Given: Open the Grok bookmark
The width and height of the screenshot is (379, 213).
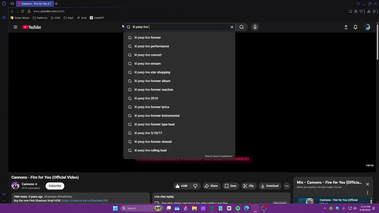Looking at the screenshot, I should (82, 18).
